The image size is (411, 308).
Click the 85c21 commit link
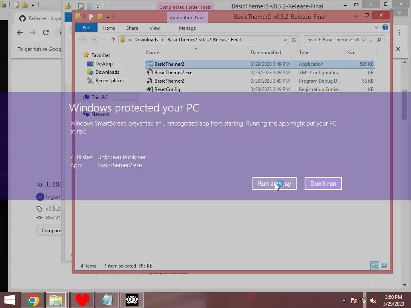pyautogui.click(x=53, y=218)
